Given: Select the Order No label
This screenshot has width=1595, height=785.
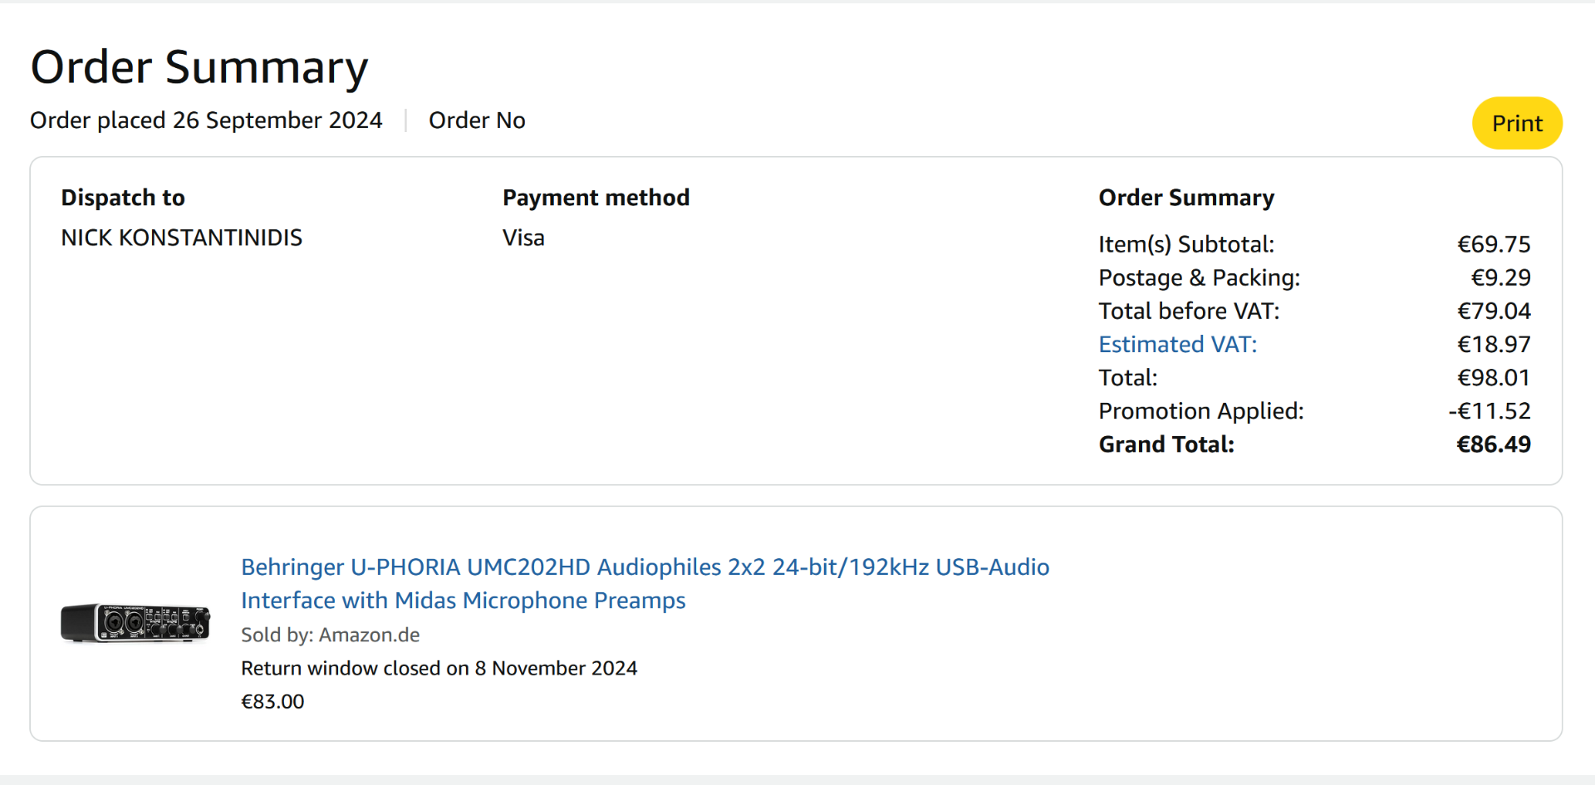Looking at the screenshot, I should pos(477,120).
